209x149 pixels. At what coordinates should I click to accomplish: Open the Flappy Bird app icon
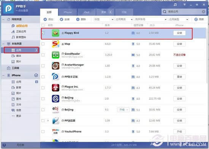tap(55, 33)
